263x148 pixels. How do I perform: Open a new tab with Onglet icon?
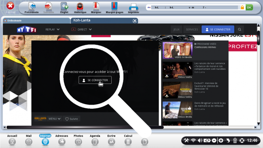(64, 6)
